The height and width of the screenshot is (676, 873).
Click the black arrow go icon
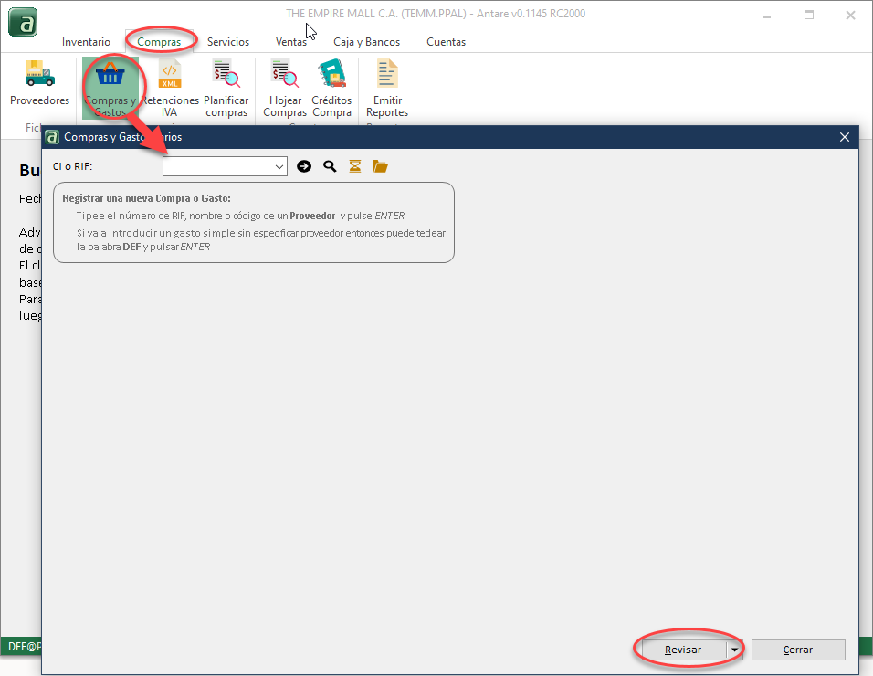tap(304, 166)
